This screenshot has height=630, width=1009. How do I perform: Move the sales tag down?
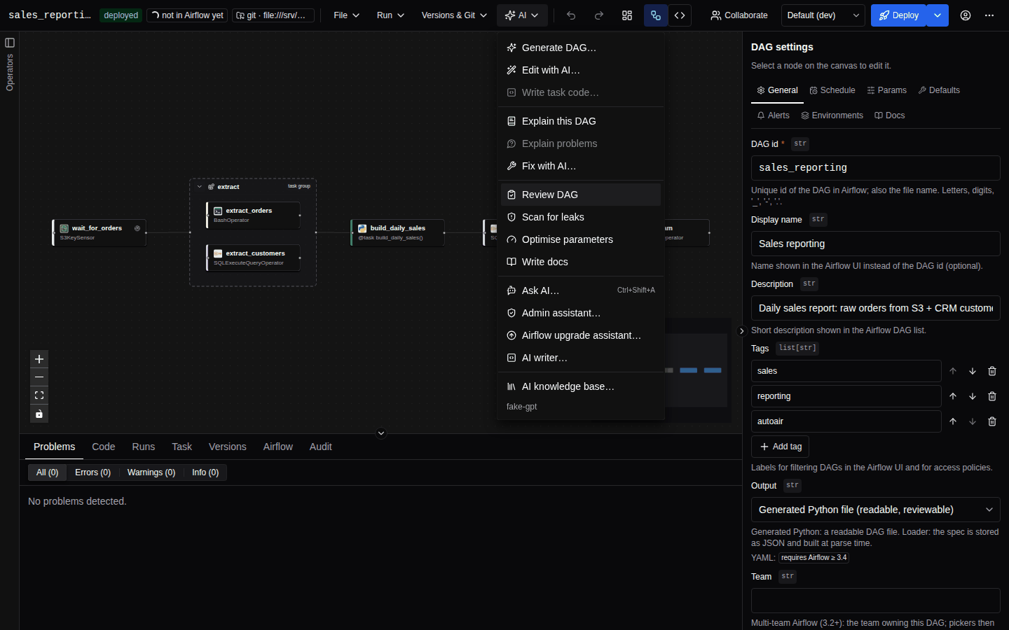(x=973, y=371)
